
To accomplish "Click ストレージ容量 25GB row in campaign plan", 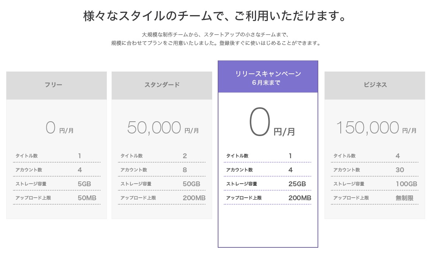I will [x=267, y=184].
